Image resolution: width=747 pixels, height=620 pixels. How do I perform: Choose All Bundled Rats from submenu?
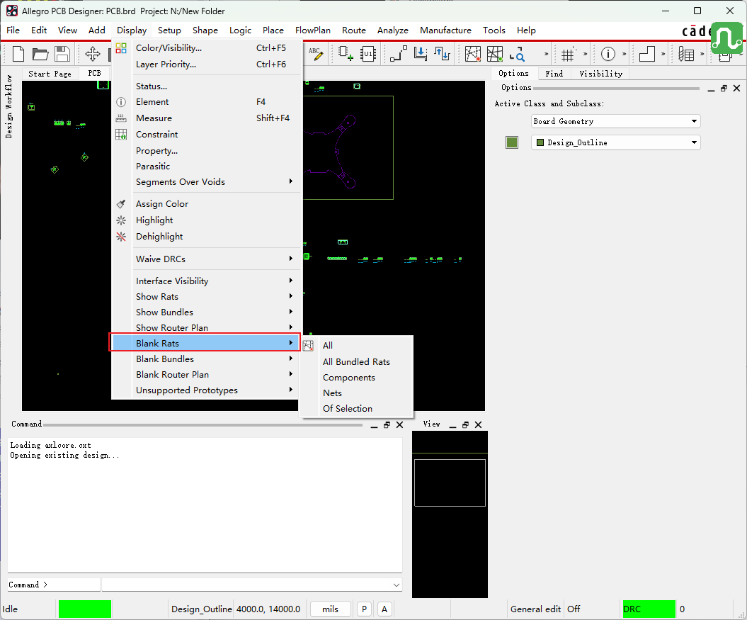click(x=356, y=362)
